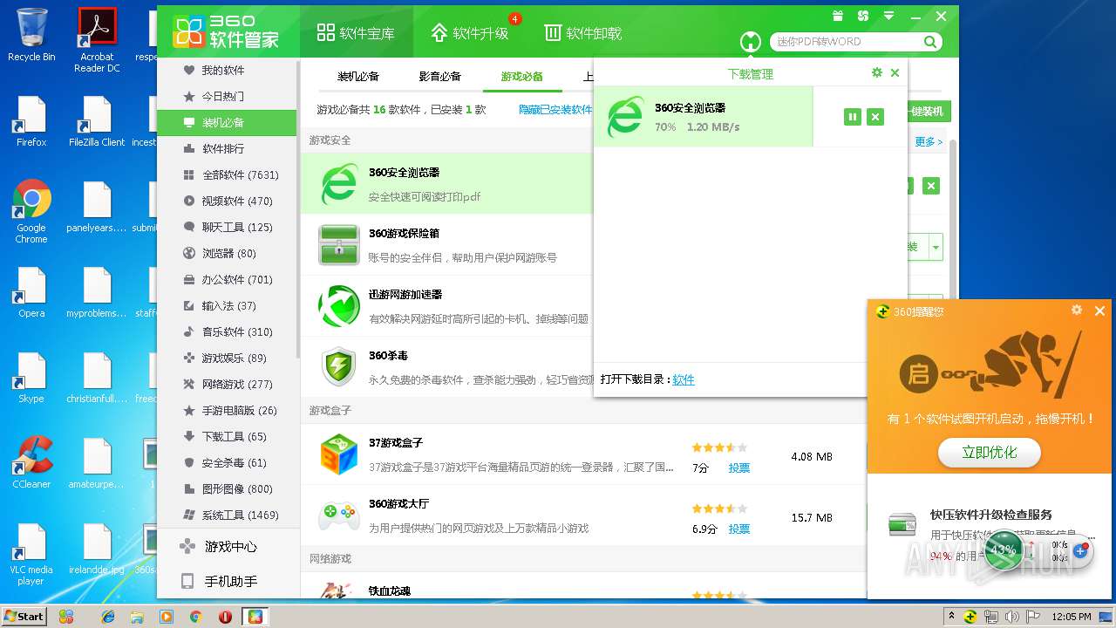Viewport: 1116px width, 628px height.
Task: Click the 37游戏盒子 star rating
Action: (x=719, y=447)
